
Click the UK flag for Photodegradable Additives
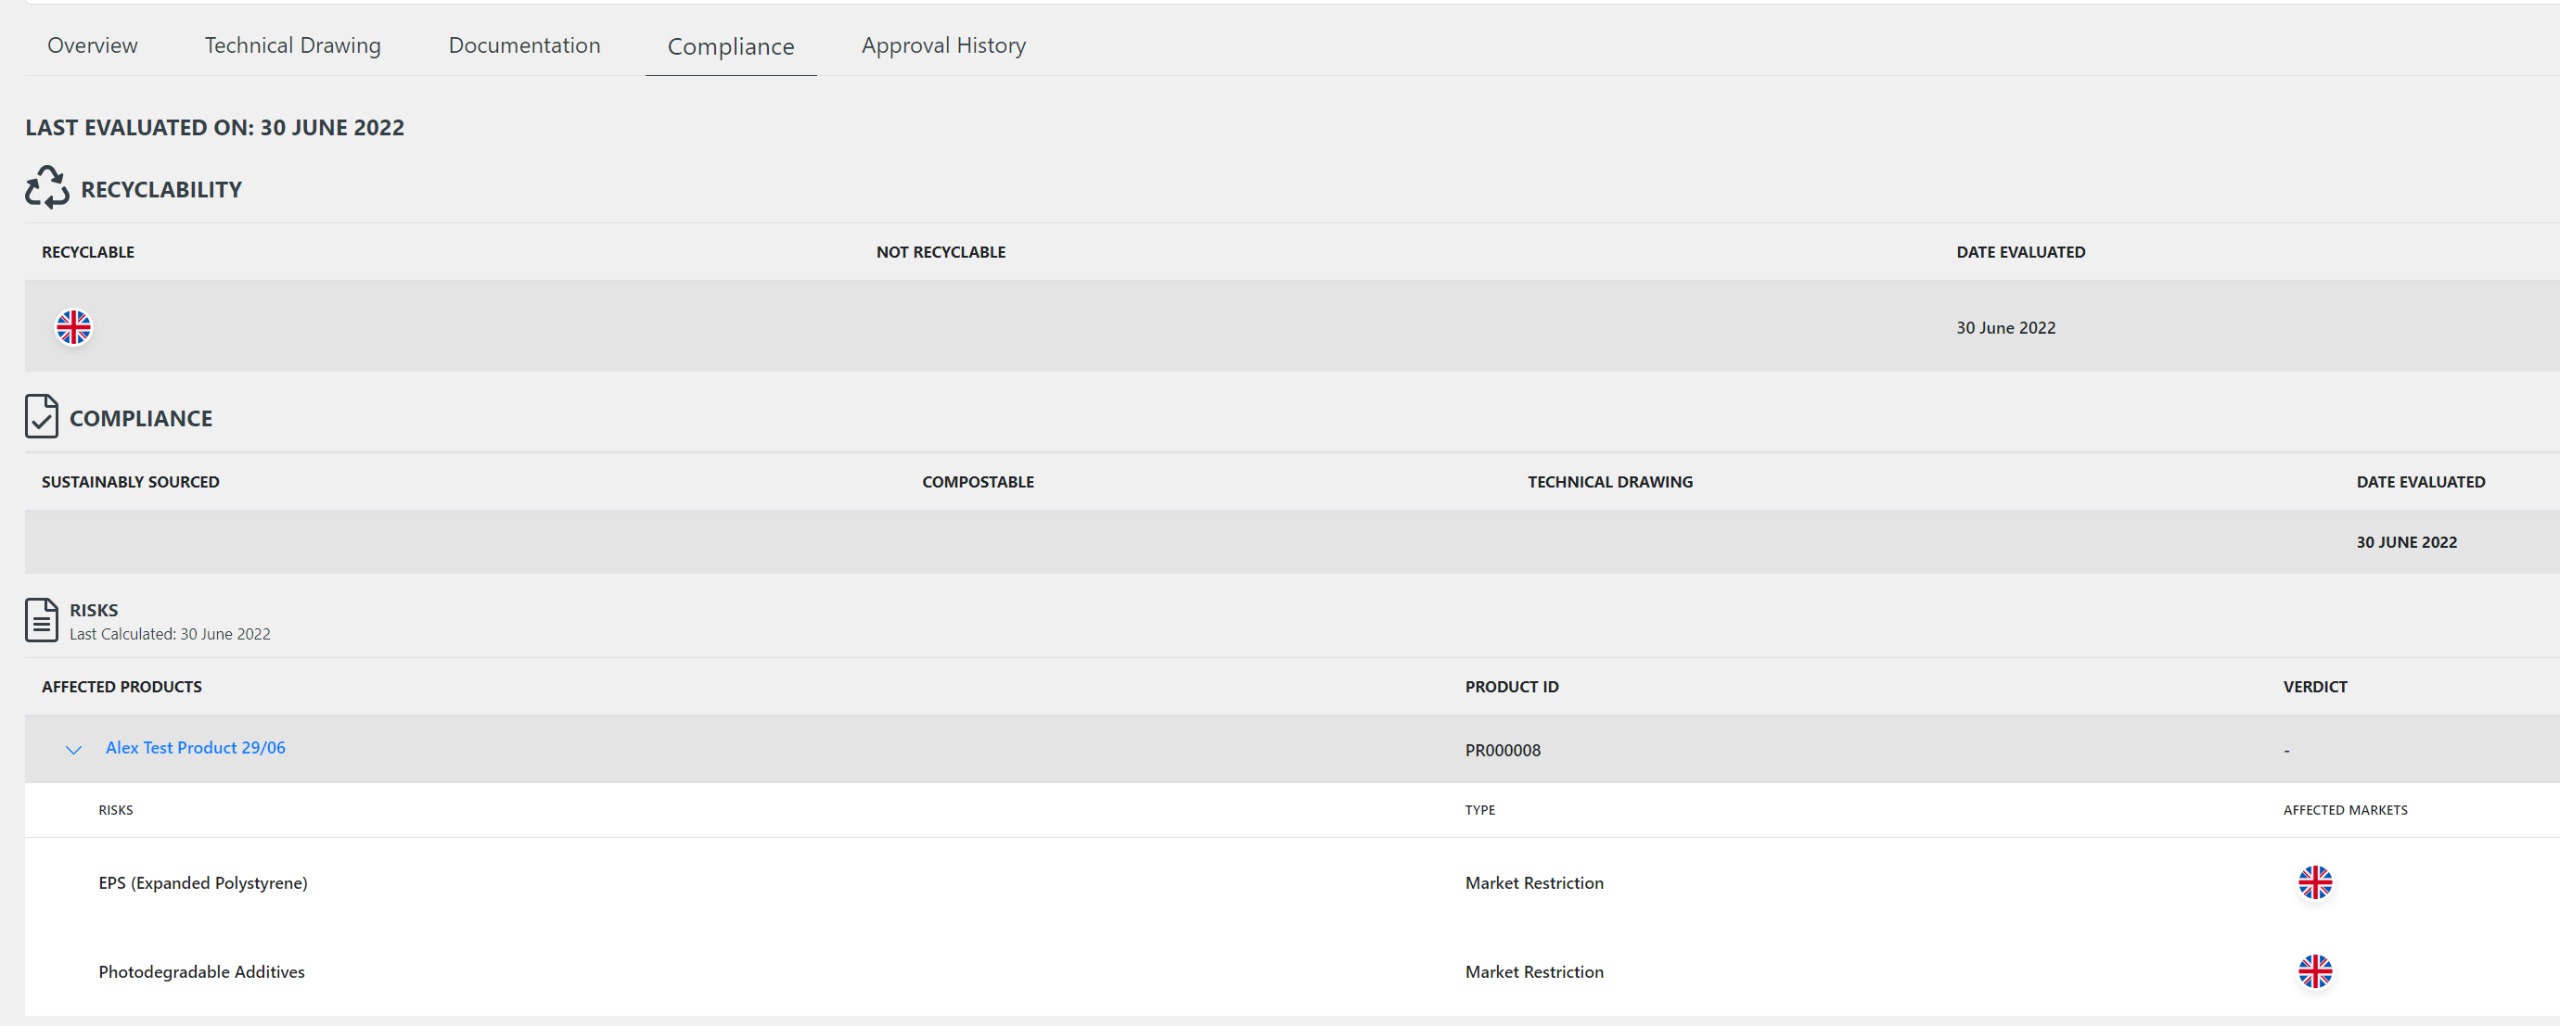coord(2314,971)
